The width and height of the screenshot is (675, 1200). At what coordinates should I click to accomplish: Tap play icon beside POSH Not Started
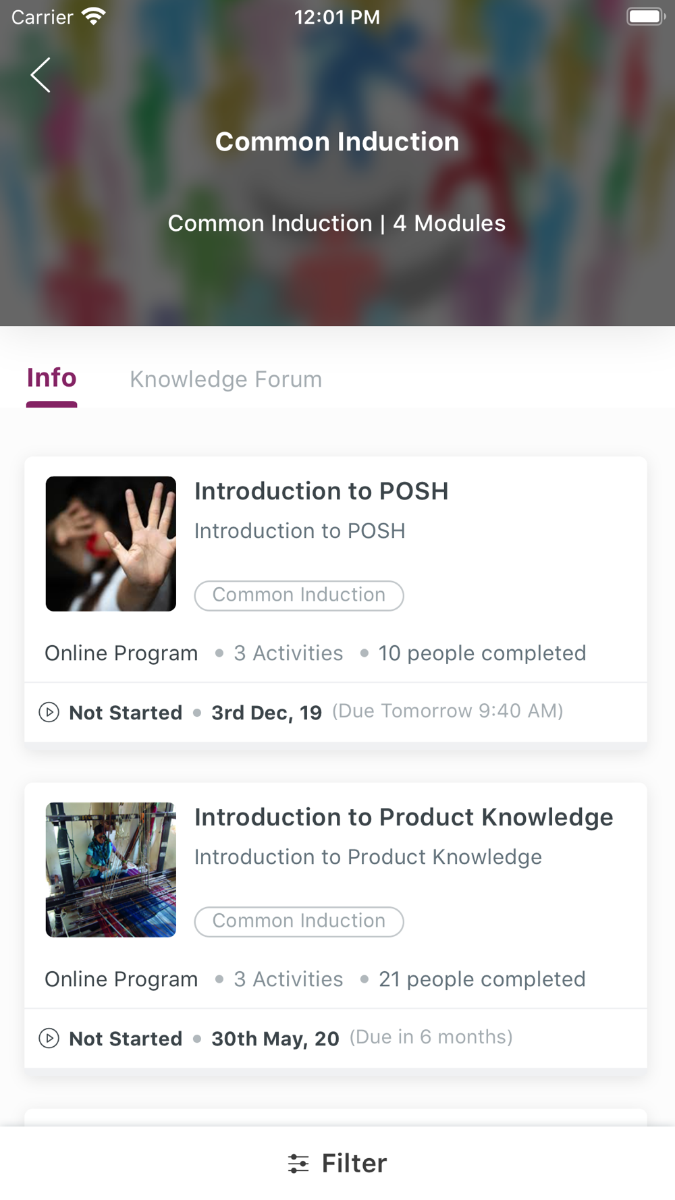click(x=49, y=712)
